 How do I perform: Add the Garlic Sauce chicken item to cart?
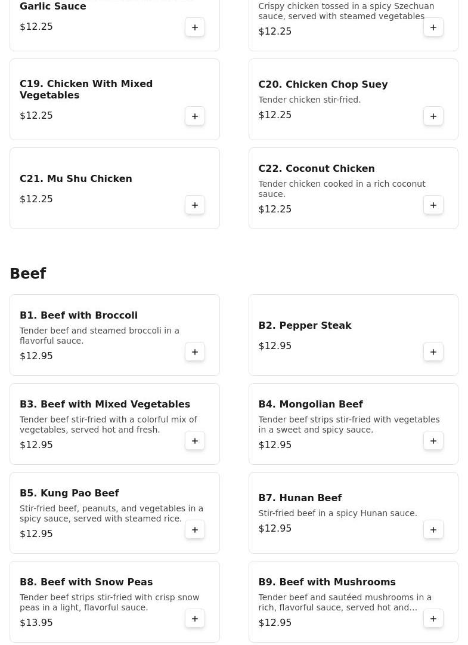tap(195, 27)
